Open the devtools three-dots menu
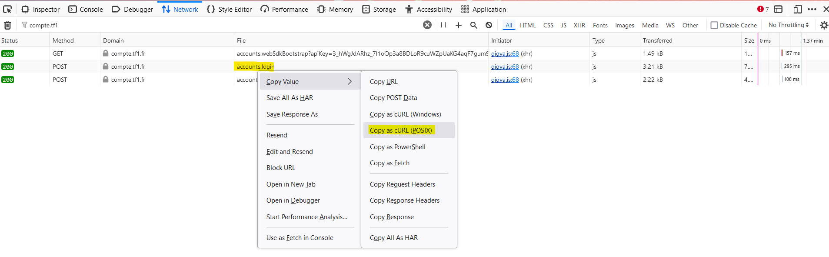This screenshot has height=257, width=829. tap(812, 9)
